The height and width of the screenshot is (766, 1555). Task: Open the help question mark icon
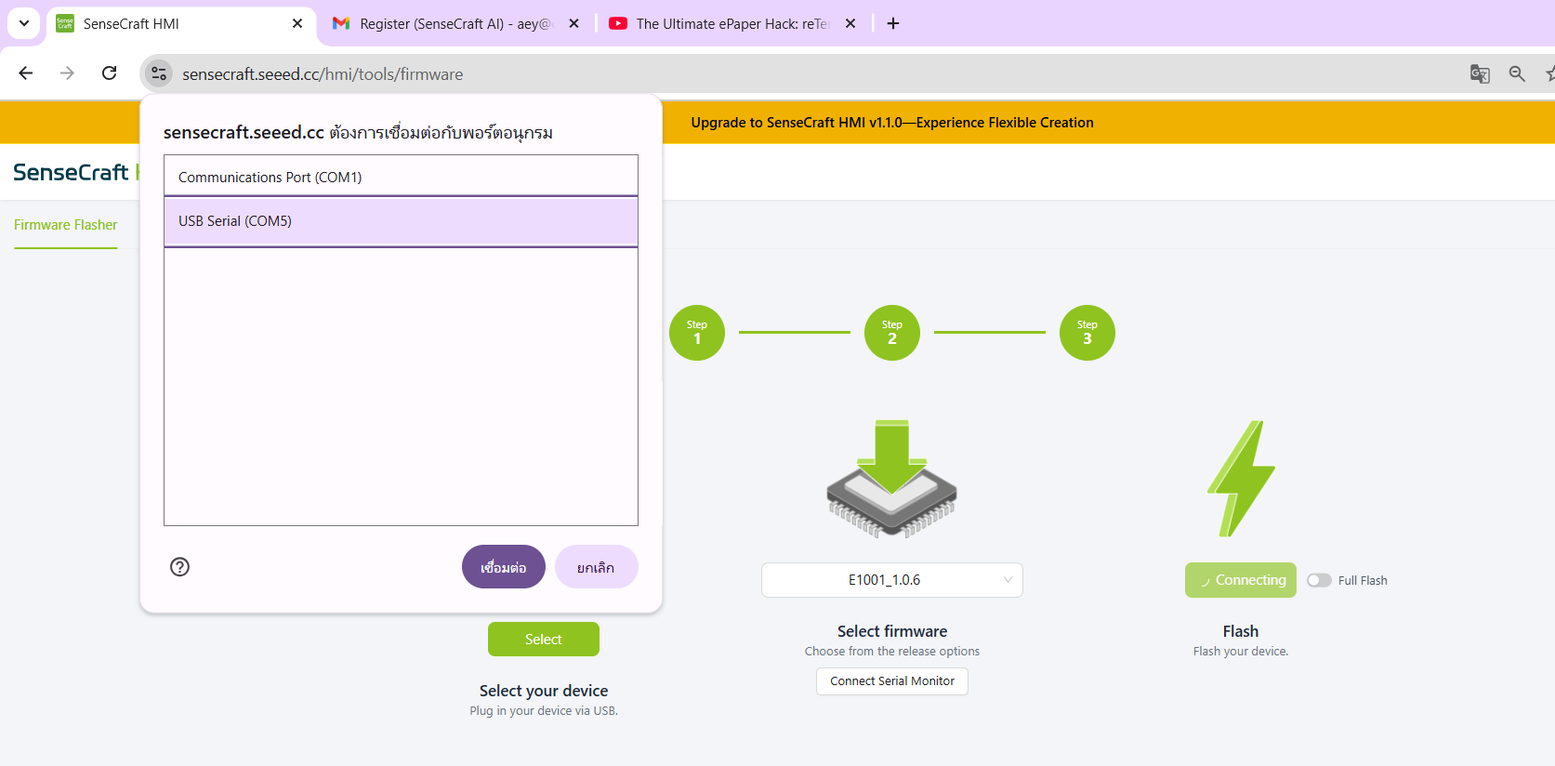(x=180, y=567)
